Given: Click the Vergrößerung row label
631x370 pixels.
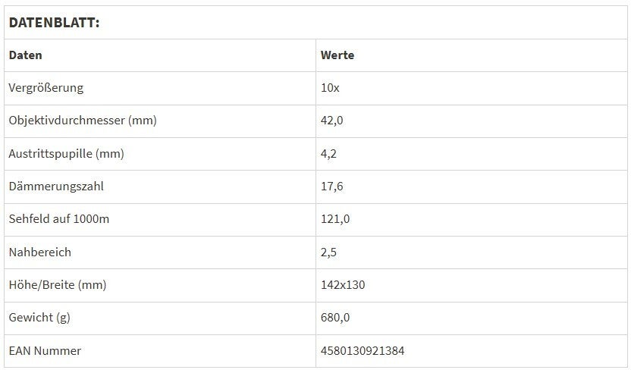Looking at the screenshot, I should pyautogui.click(x=46, y=88).
